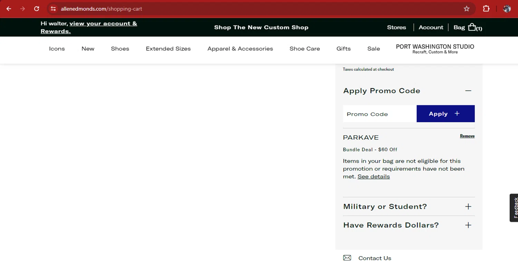
Task: Open the Stores link
Action: point(396,27)
